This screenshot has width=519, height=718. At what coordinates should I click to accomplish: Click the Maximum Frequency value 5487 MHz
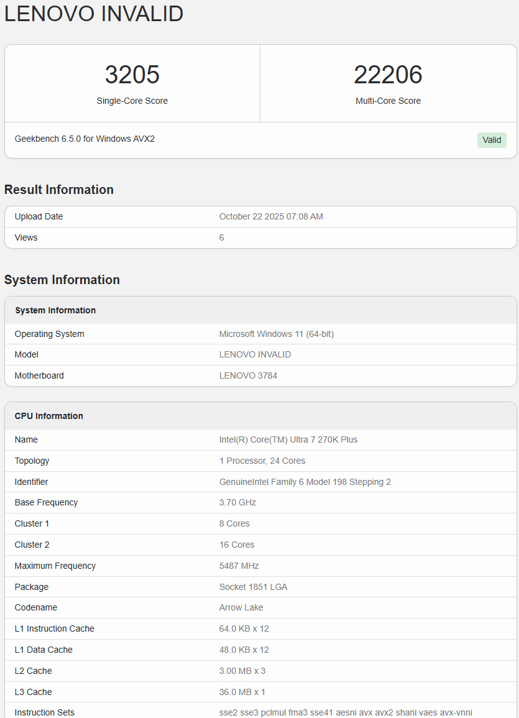(239, 566)
